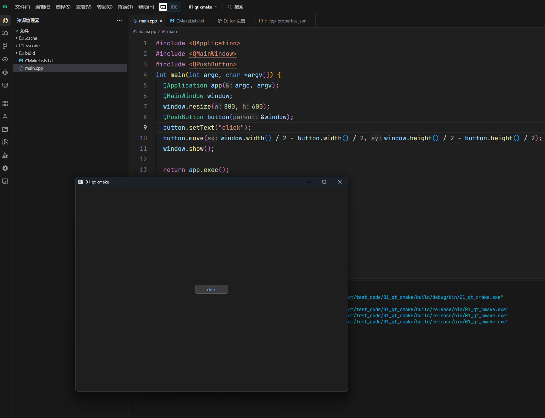Switch to the CMakeLists.txt tab
Image resolution: width=545 pixels, height=418 pixels.
(189, 21)
